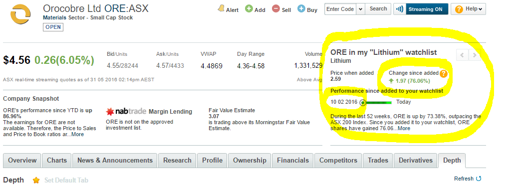
Task: Click the Materials sector link
Action: coord(55,17)
